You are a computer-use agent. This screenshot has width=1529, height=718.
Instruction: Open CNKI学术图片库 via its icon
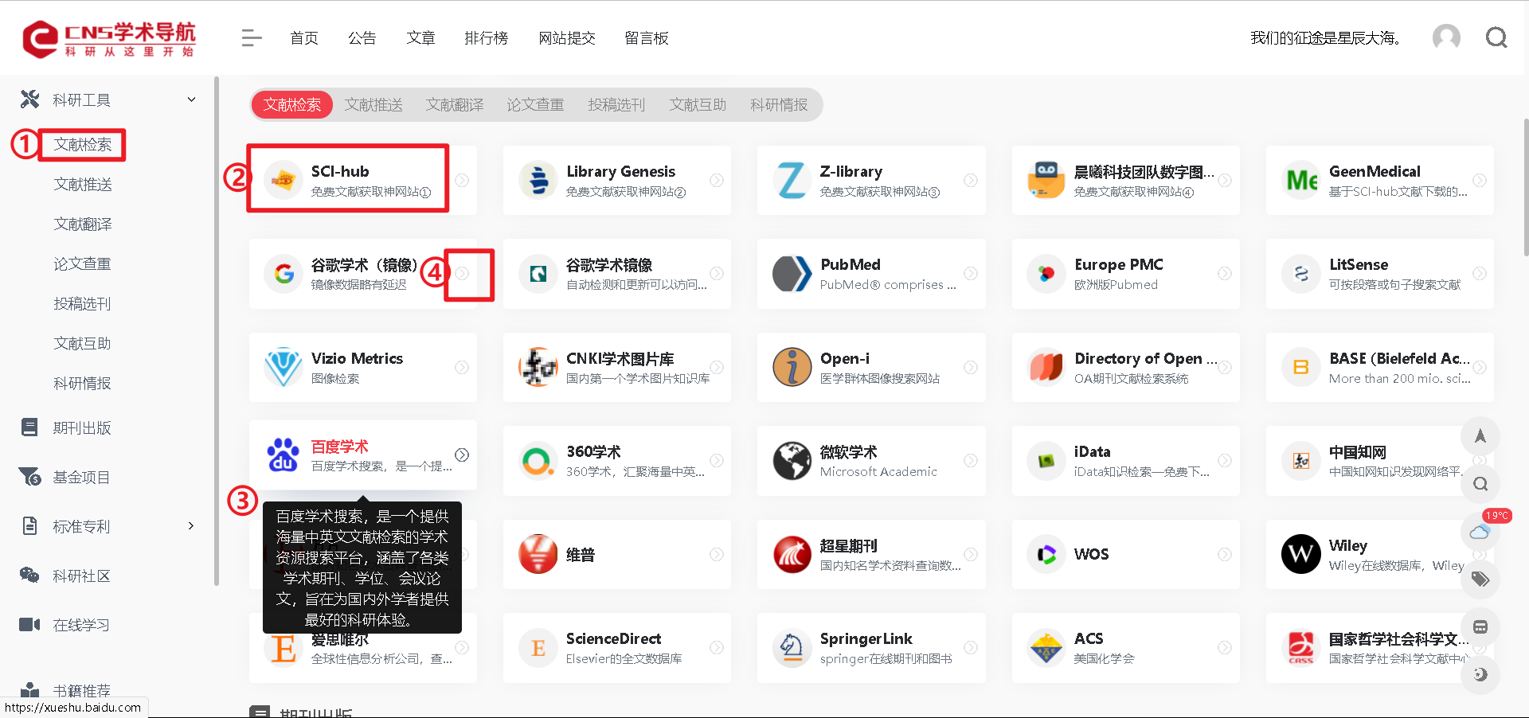click(x=538, y=367)
